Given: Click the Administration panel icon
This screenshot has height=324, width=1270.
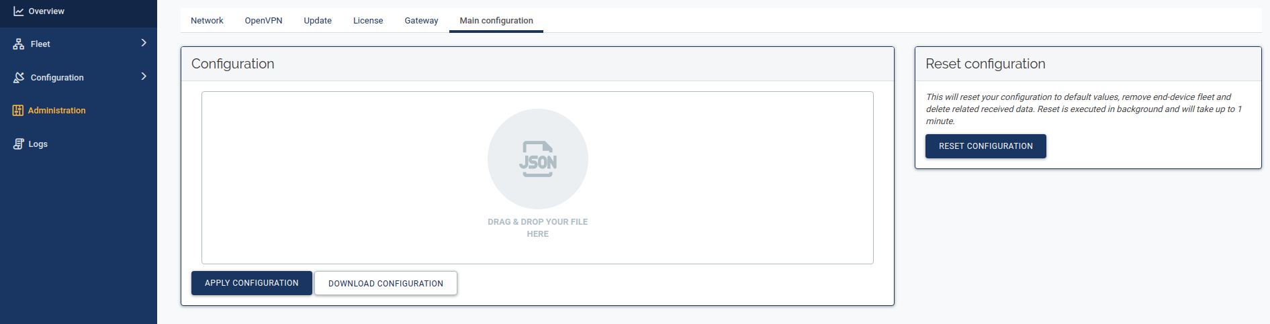Looking at the screenshot, I should 18,111.
